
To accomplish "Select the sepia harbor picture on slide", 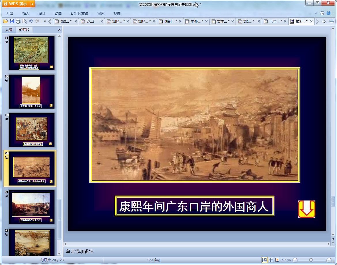I will 195,125.
